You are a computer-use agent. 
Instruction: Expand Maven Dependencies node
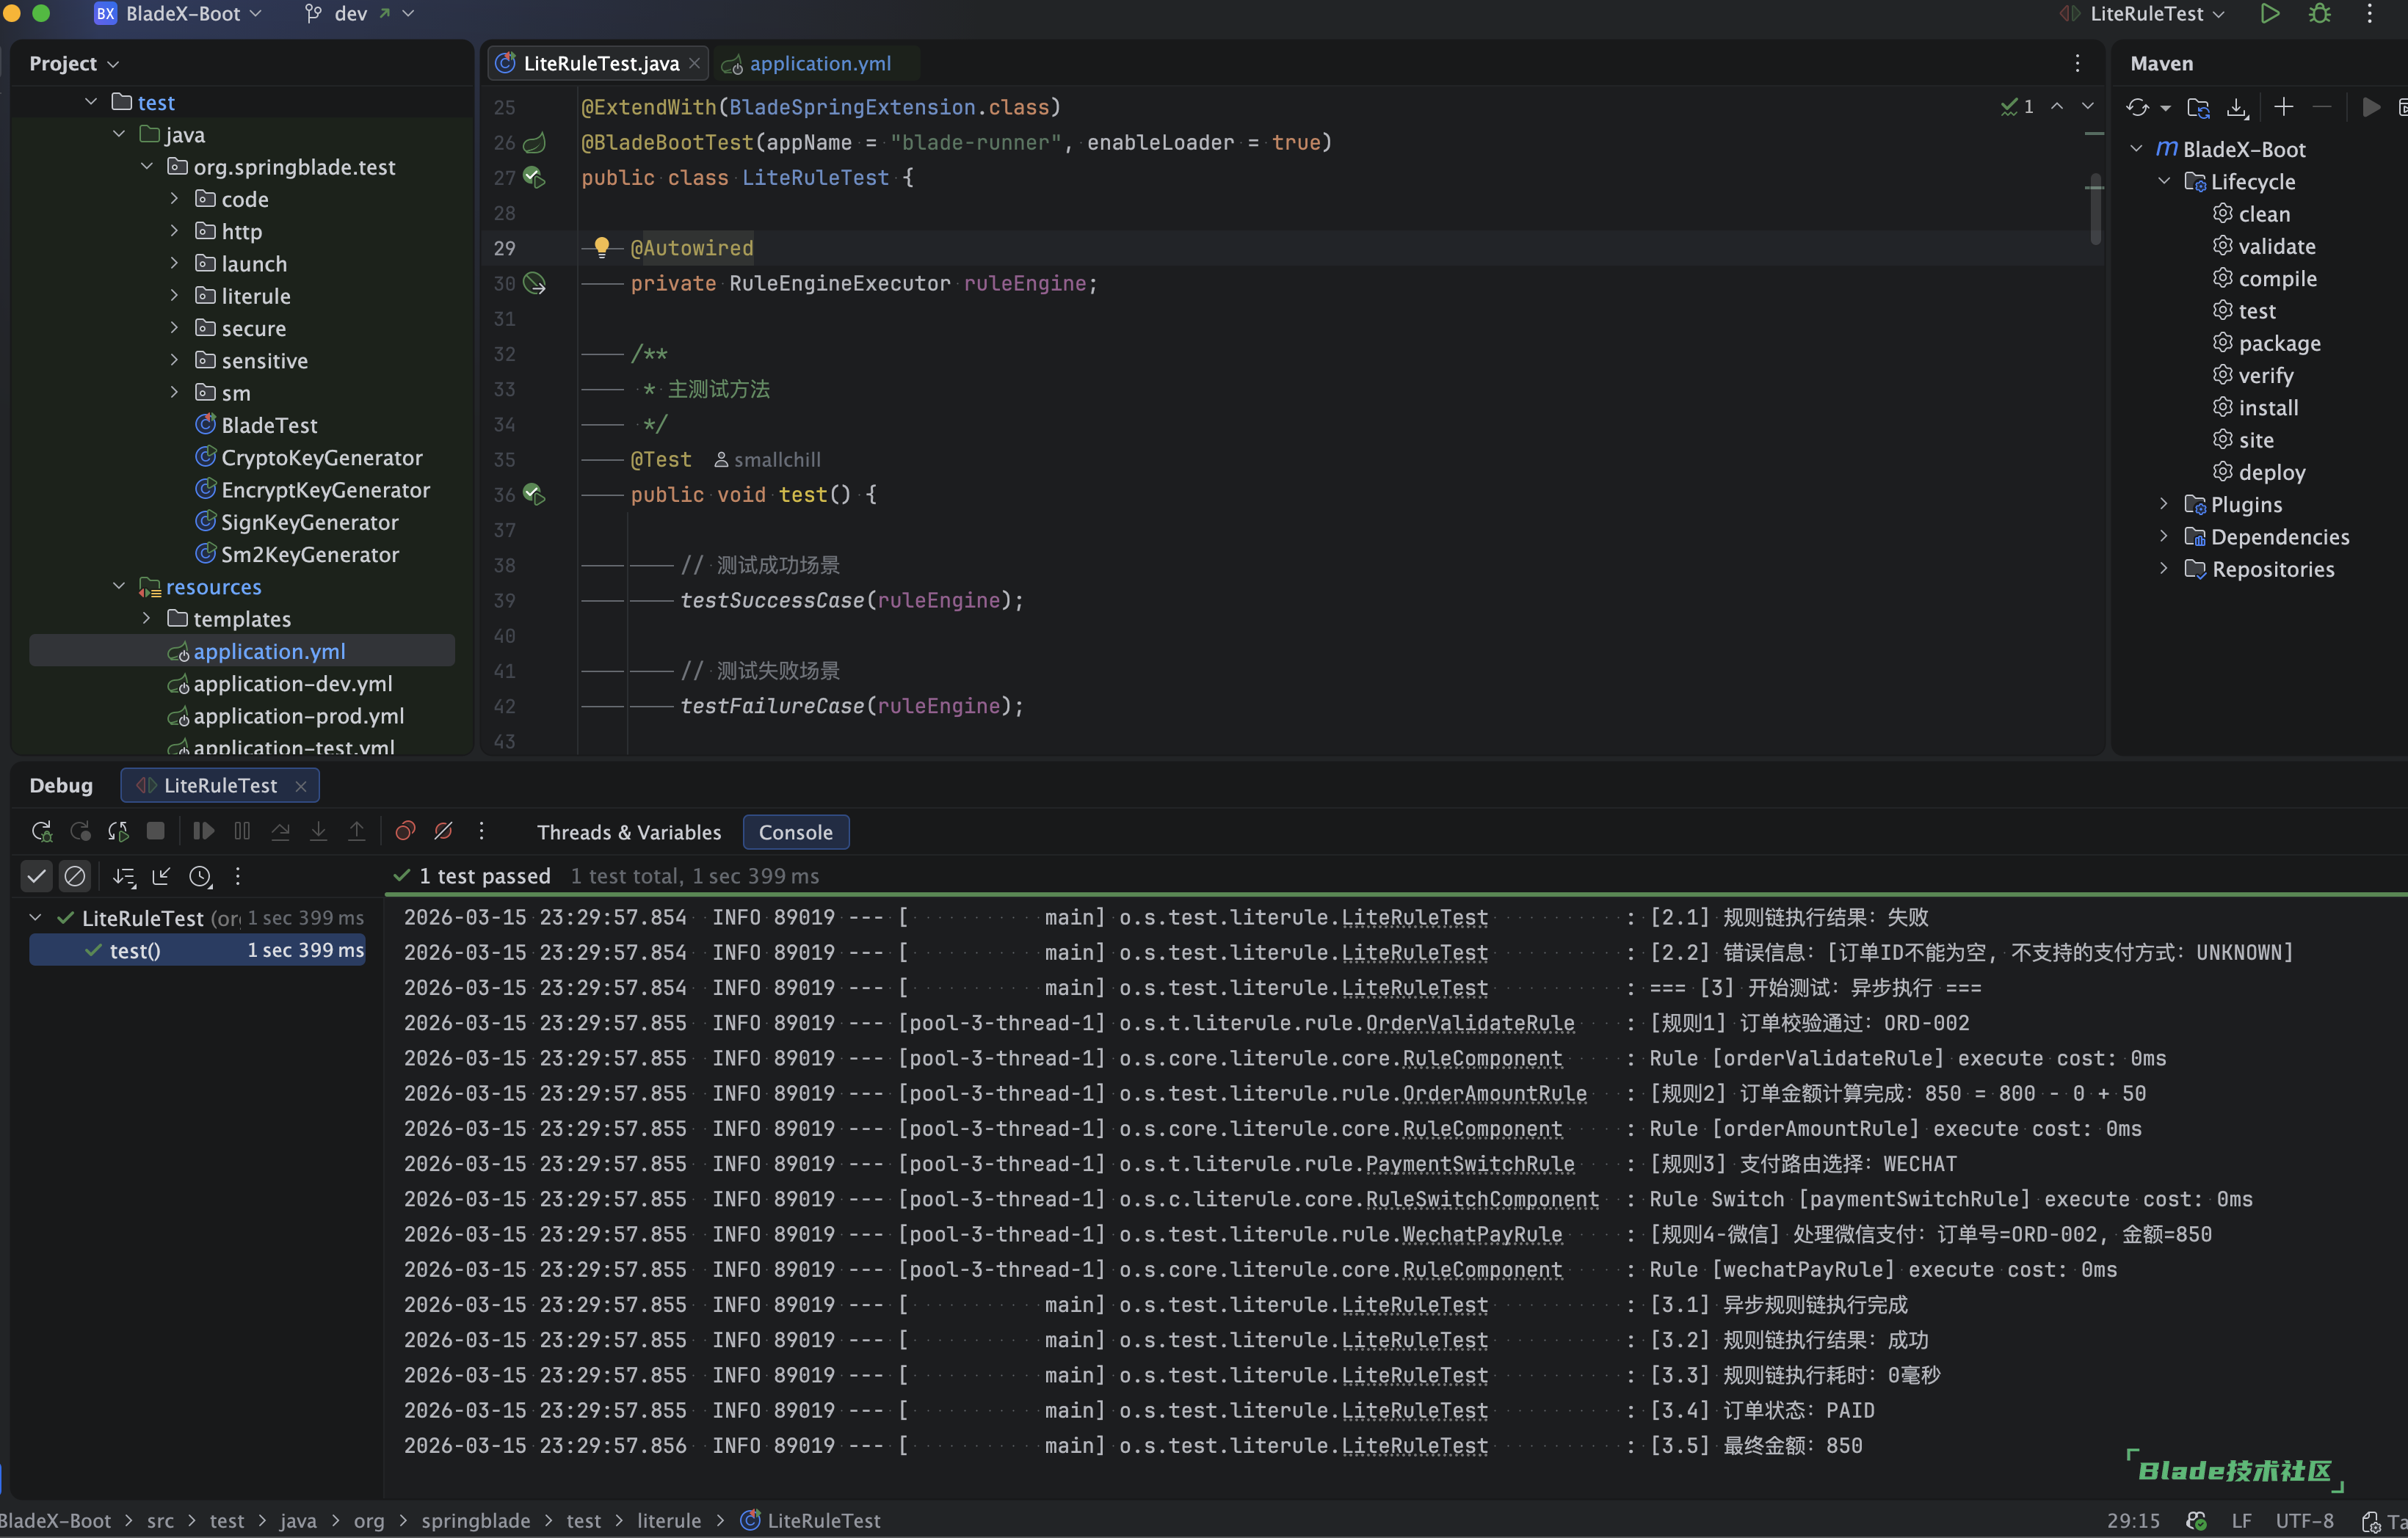coord(2163,536)
